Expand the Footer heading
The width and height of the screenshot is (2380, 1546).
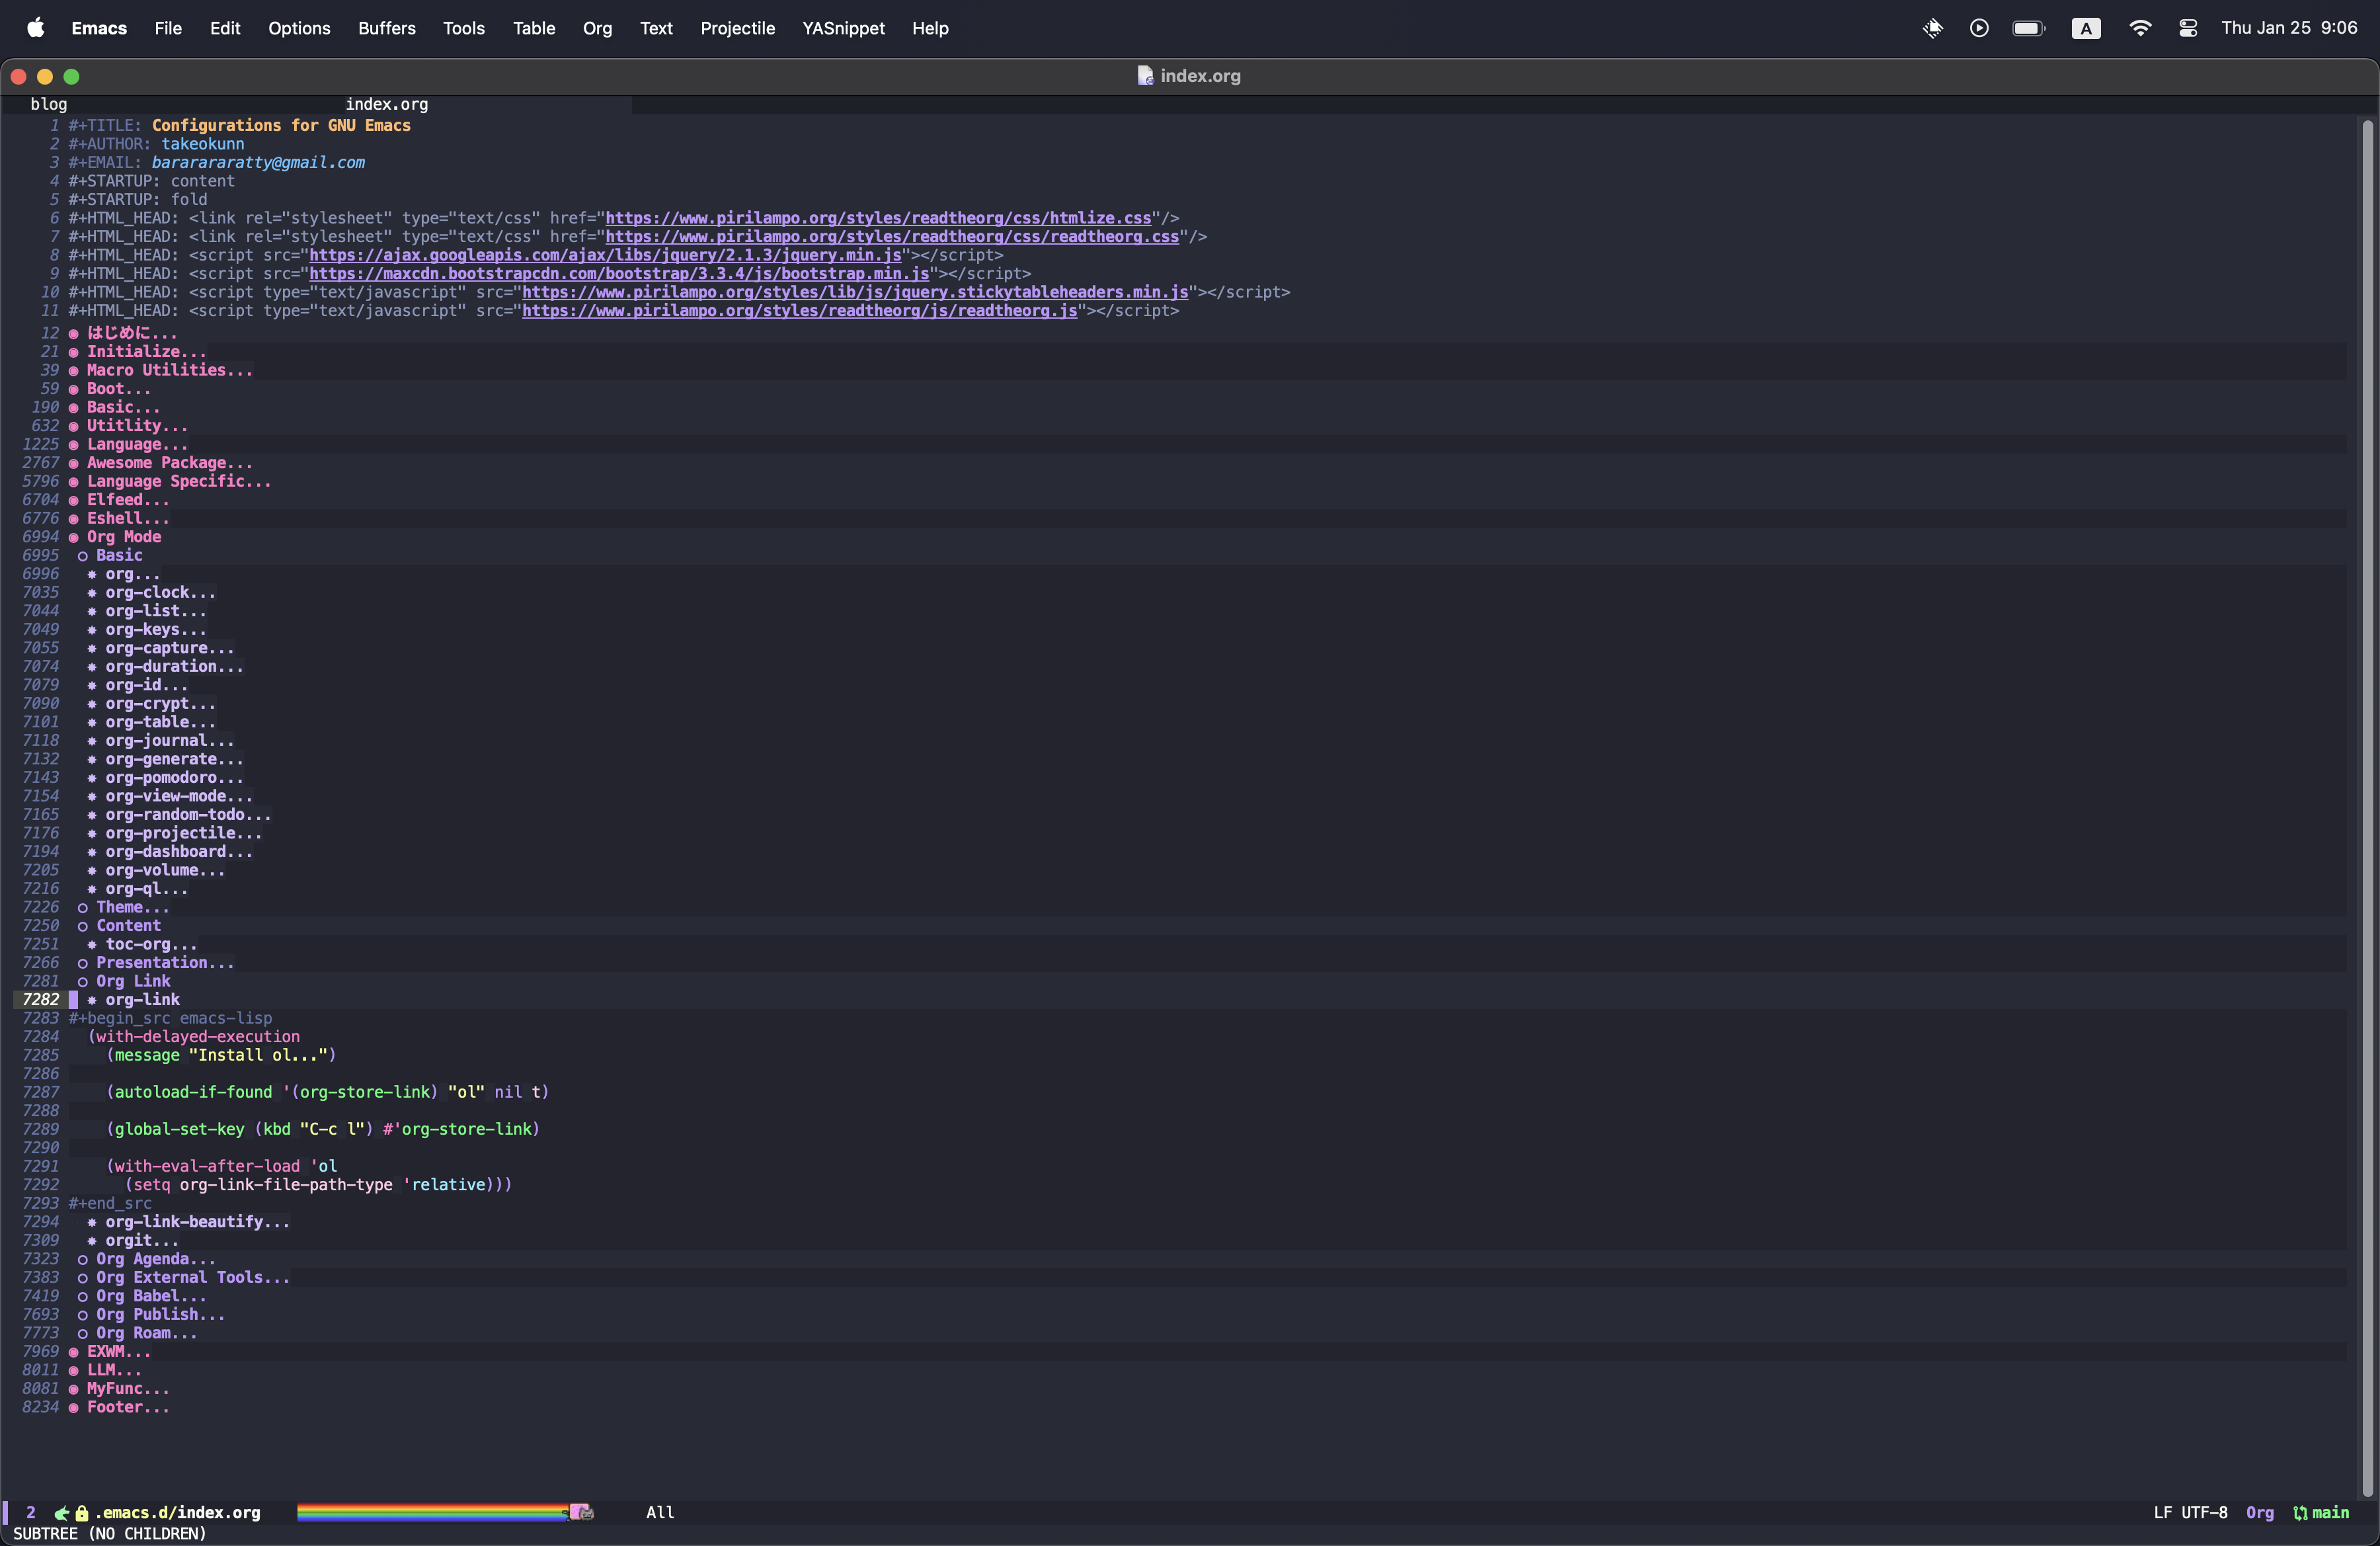[x=128, y=1407]
